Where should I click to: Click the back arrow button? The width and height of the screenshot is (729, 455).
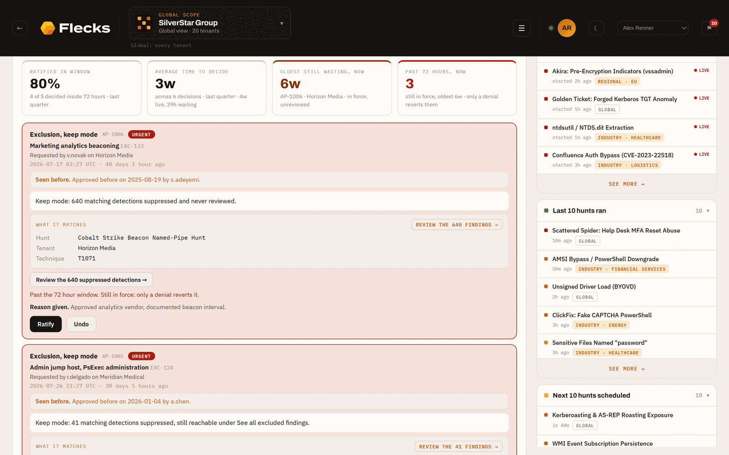(x=20, y=28)
